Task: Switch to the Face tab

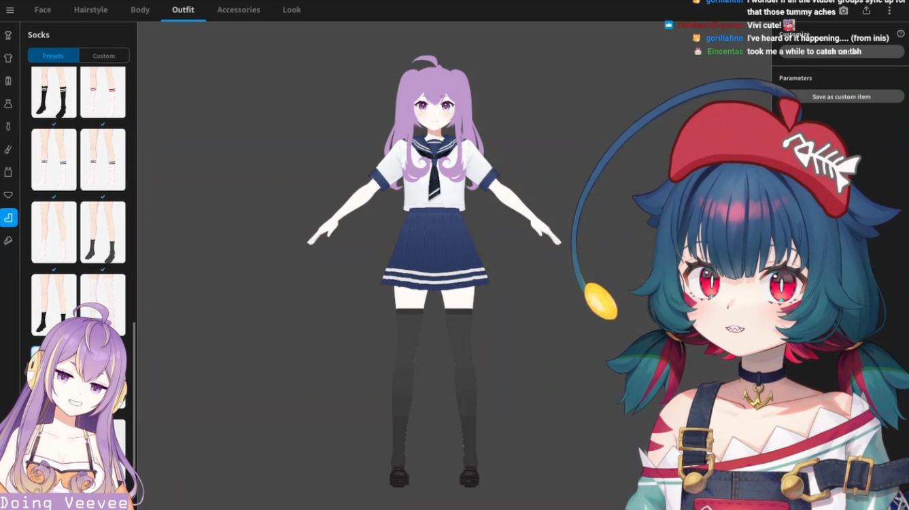Action: pos(43,10)
